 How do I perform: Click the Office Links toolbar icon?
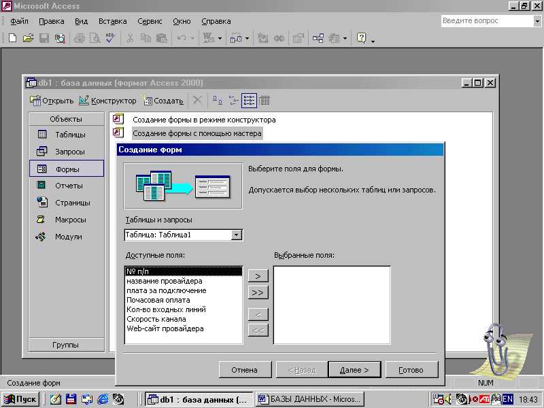tap(209, 38)
